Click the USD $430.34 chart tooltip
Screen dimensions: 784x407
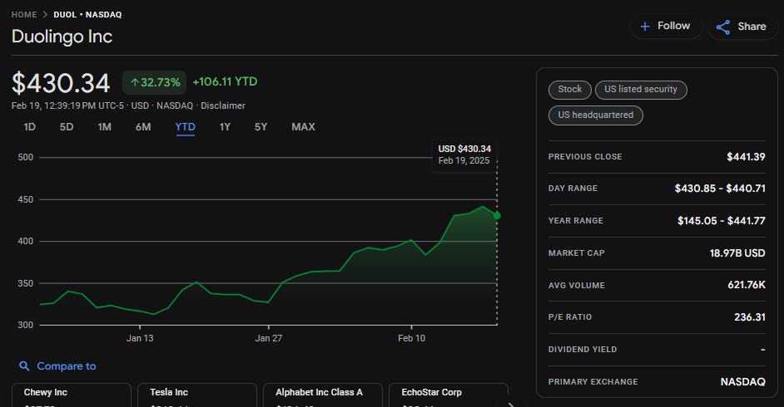pyautogui.click(x=464, y=154)
